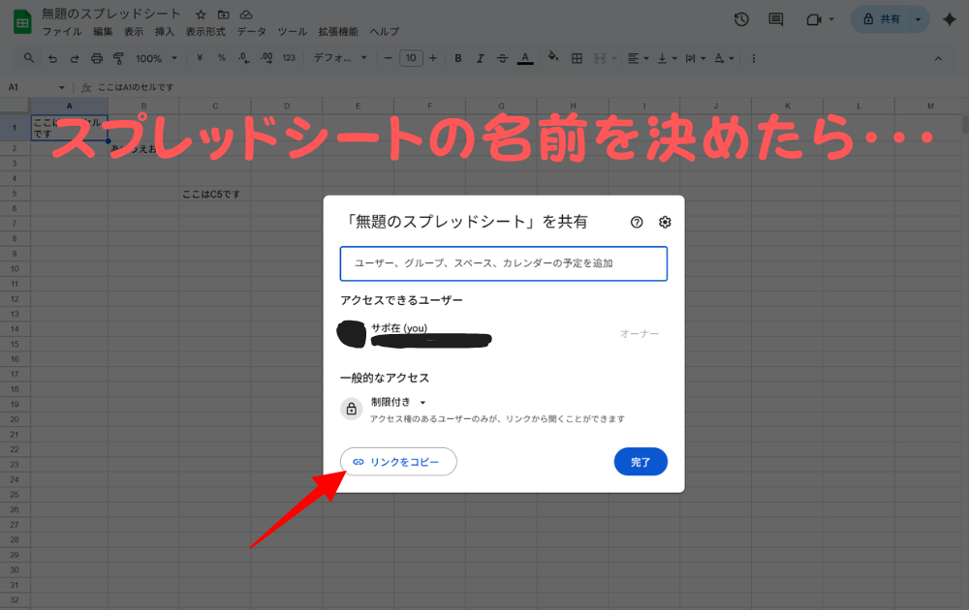Viewport: 969px width, 610px height.
Task: Open the text color picker
Action: point(525,58)
